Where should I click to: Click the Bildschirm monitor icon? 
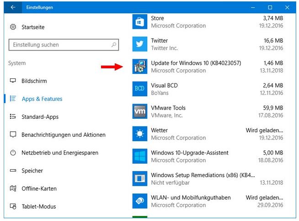pos(13,81)
